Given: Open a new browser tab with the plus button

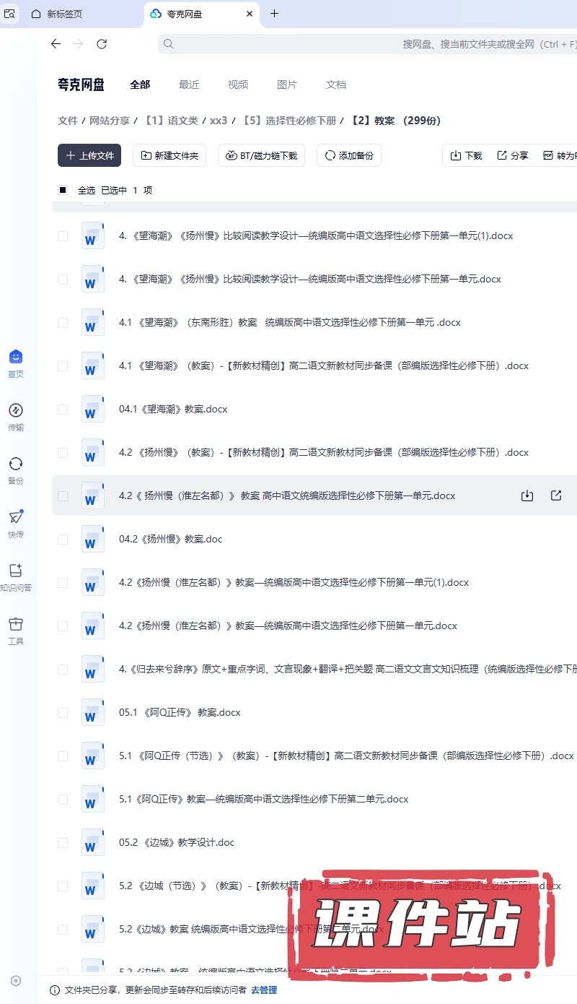Looking at the screenshot, I should [x=274, y=14].
